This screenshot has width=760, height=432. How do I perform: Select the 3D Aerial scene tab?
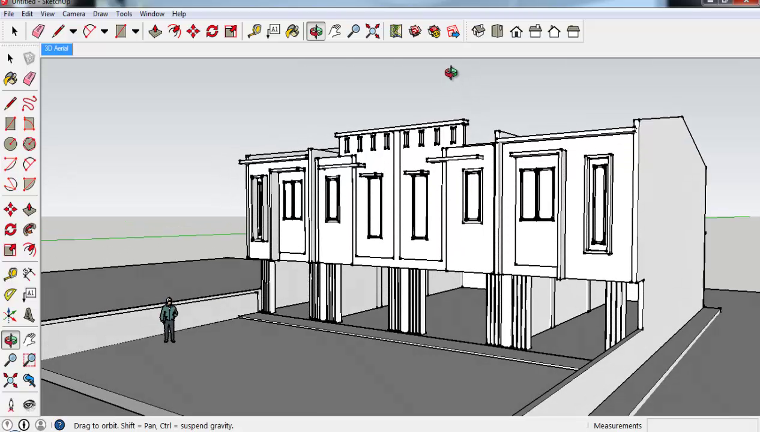[x=56, y=49]
